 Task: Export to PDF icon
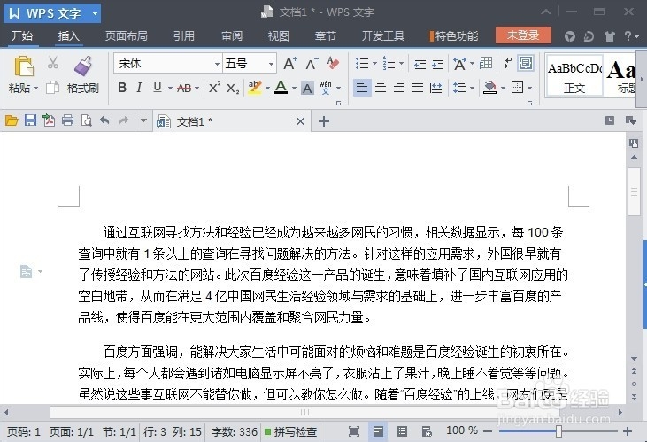pyautogui.click(x=49, y=120)
